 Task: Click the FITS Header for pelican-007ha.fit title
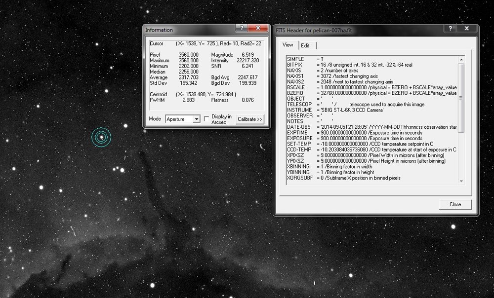tap(314, 31)
